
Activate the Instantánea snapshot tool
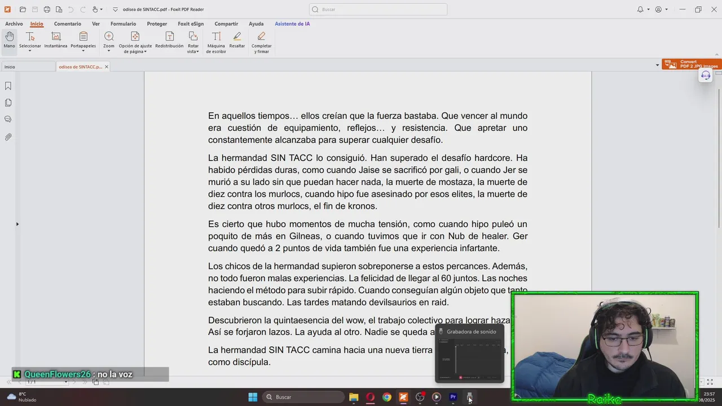click(x=56, y=40)
